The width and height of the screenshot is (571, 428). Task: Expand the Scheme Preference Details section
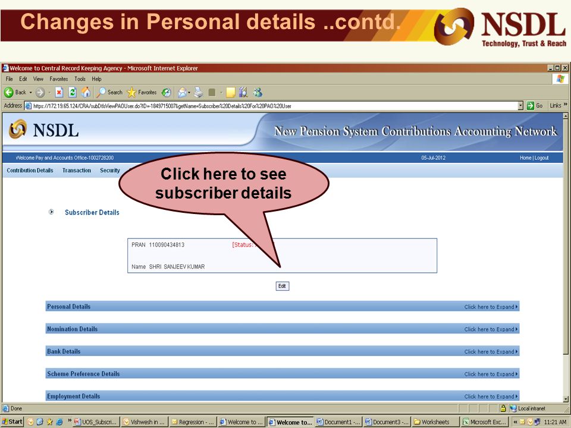pos(491,374)
